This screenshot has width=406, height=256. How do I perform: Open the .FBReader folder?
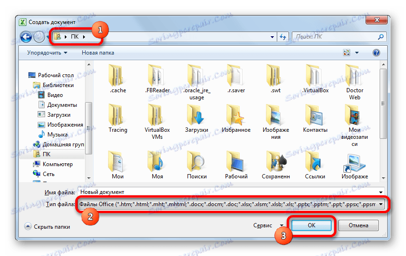pos(157,79)
